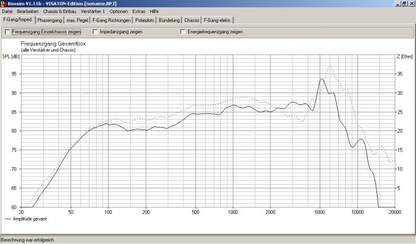Image resolution: width=416 pixels, height=244 pixels.
Task: Enable Frequenzgang Einzelchassis zeigen checkbox
Action: 7,32
